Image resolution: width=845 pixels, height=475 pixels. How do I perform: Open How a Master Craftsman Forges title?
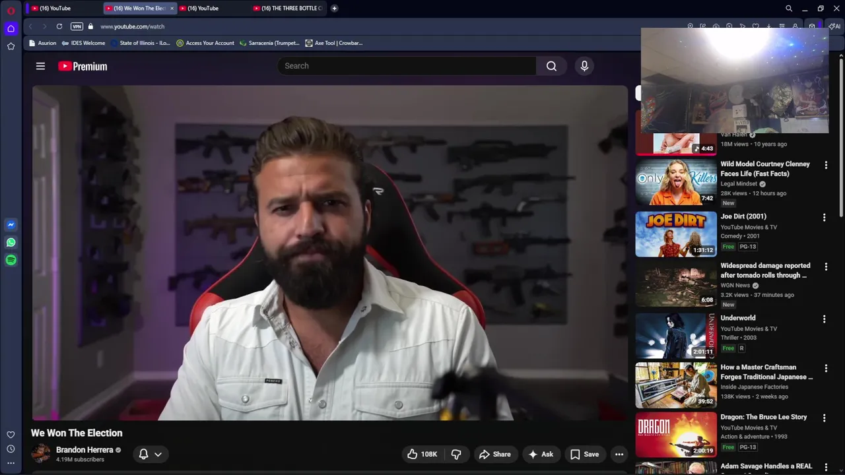[766, 372]
